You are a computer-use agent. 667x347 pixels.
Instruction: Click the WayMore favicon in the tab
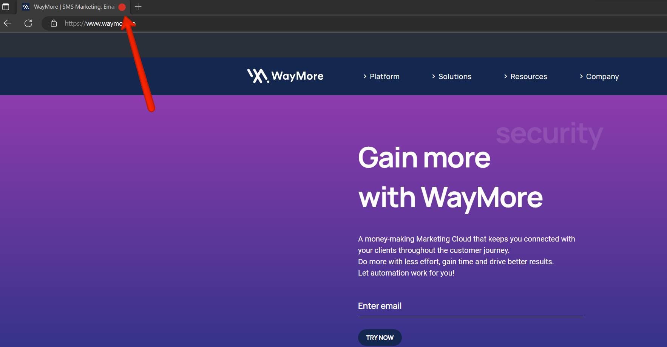(26, 7)
